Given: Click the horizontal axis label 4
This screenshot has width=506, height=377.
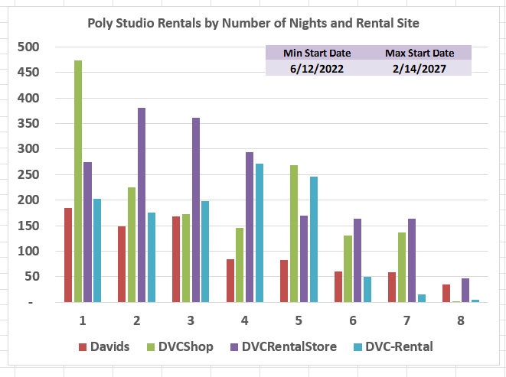Looking at the screenshot, I should 245,320.
